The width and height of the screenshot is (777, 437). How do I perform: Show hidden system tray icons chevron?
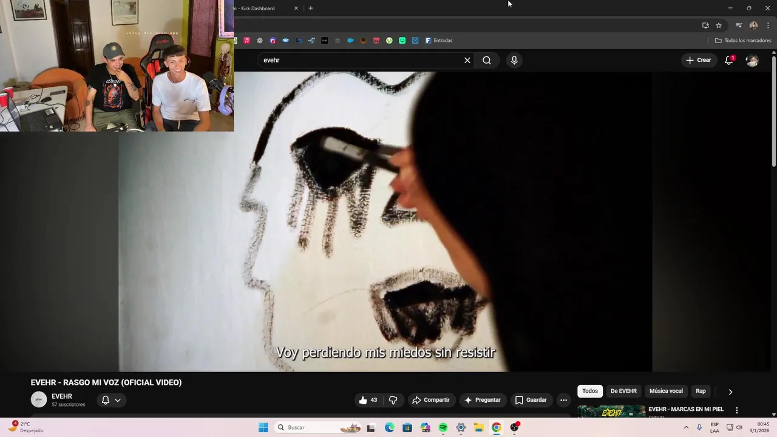[x=686, y=427]
